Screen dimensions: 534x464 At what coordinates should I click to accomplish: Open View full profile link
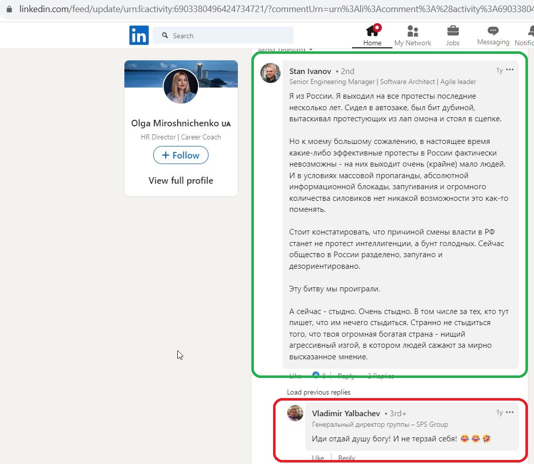pos(181,180)
